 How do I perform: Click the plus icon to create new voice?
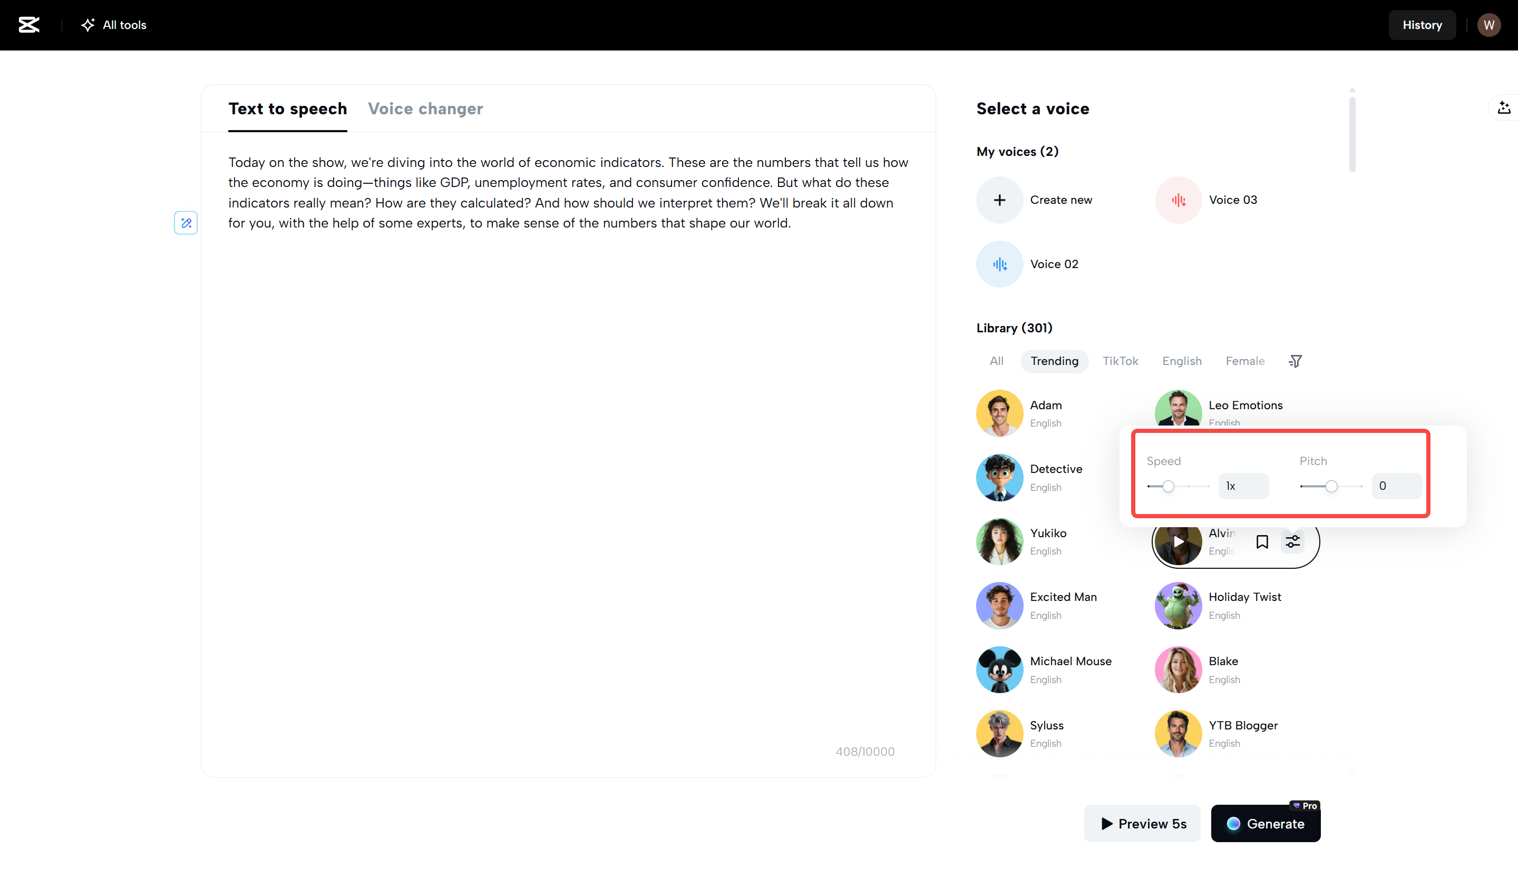[x=999, y=200]
